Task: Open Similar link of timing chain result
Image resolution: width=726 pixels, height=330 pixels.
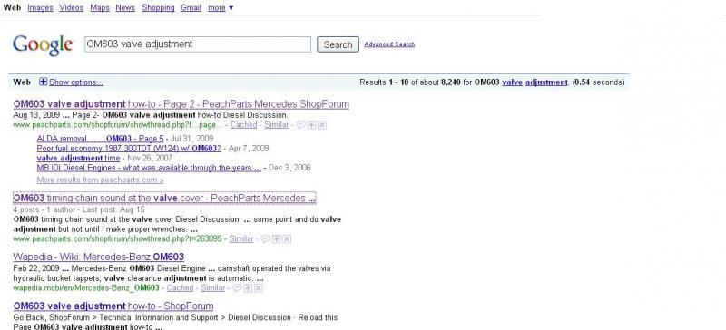Action: (241, 238)
